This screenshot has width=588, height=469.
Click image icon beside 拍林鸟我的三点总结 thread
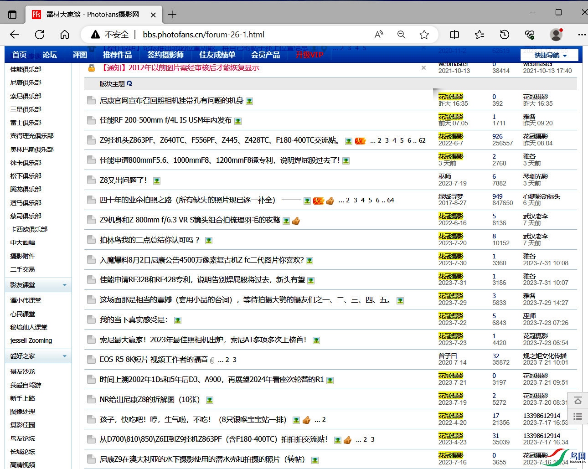tap(209, 240)
